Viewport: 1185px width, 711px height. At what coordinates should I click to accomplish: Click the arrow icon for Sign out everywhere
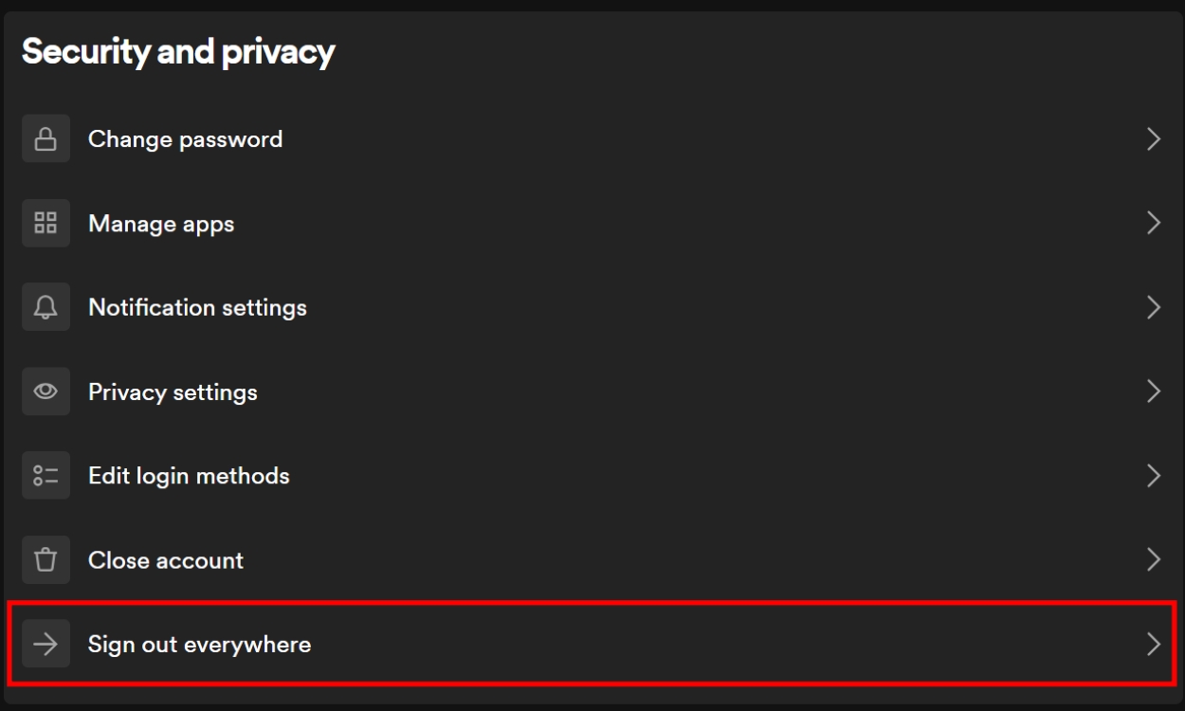(47, 643)
